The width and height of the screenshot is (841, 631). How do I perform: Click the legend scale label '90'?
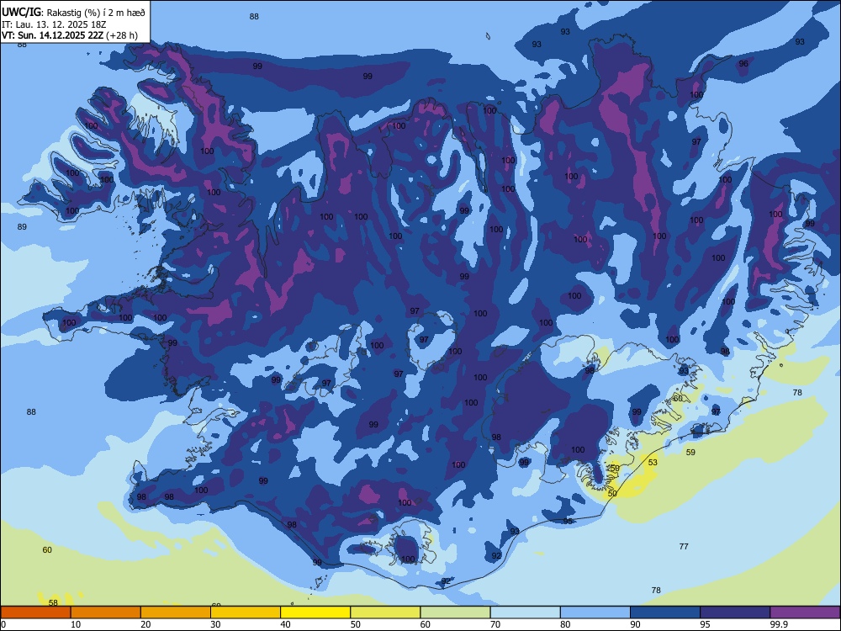point(635,624)
